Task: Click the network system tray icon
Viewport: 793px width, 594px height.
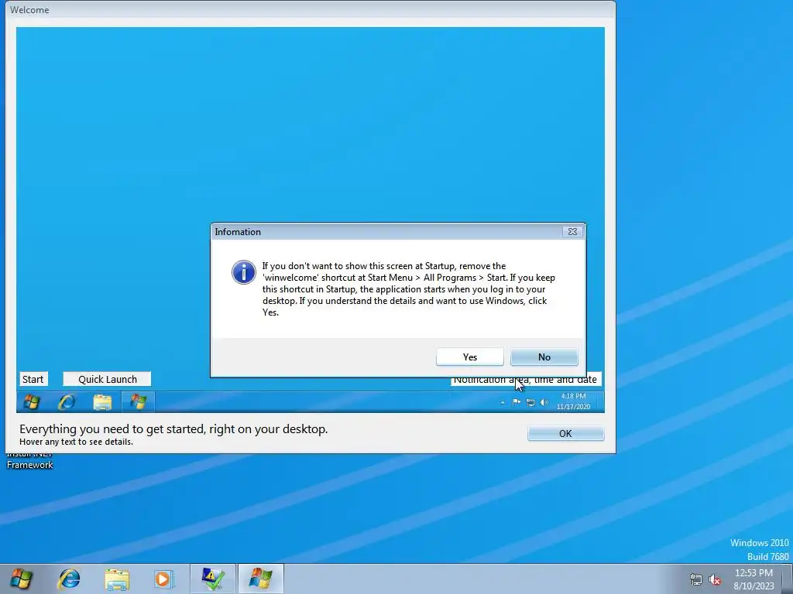Action: pyautogui.click(x=696, y=579)
